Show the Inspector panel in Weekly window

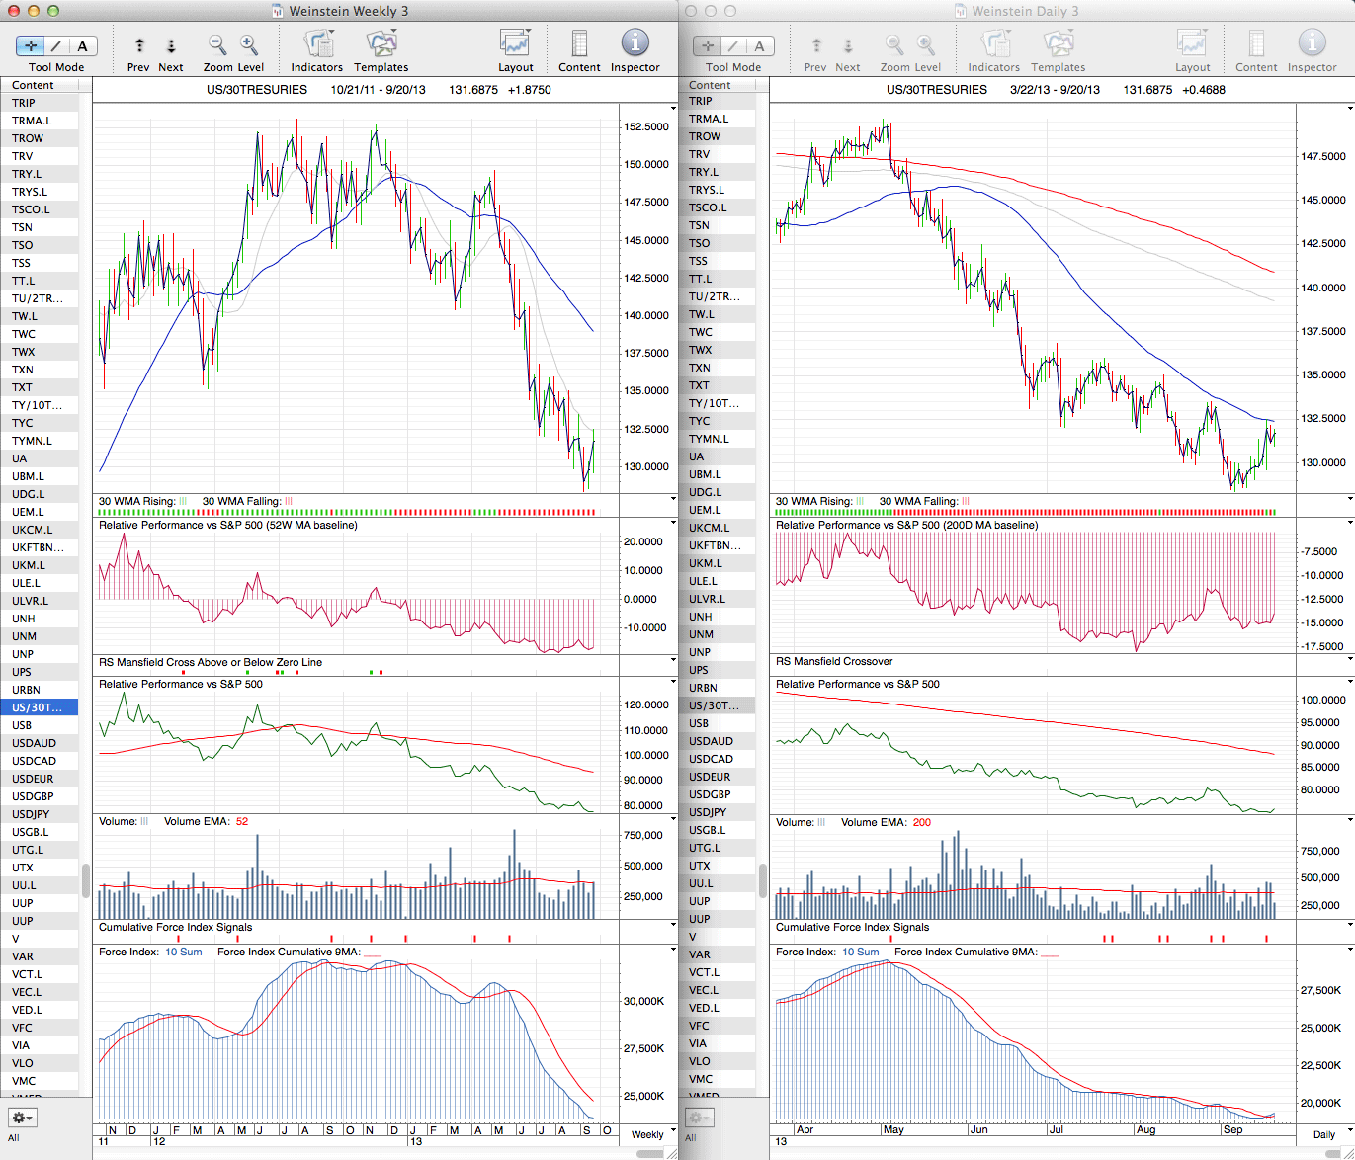(635, 45)
